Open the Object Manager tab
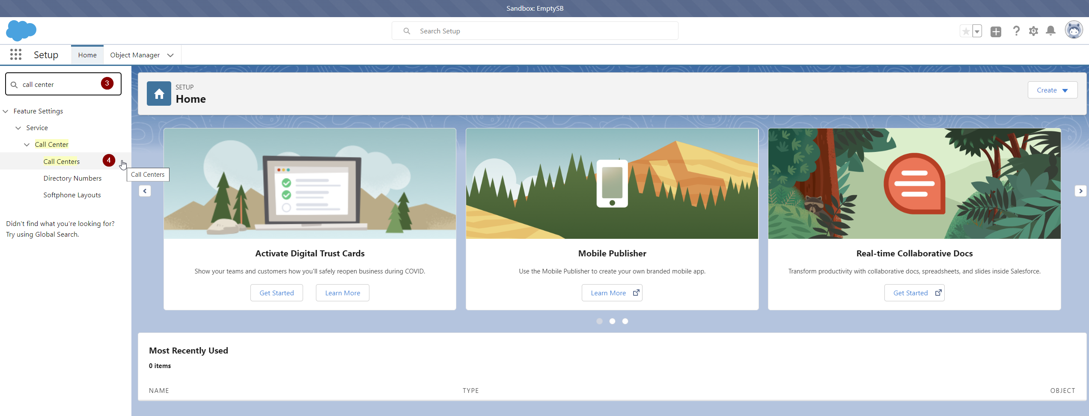Image resolution: width=1089 pixels, height=416 pixels. (x=135, y=55)
